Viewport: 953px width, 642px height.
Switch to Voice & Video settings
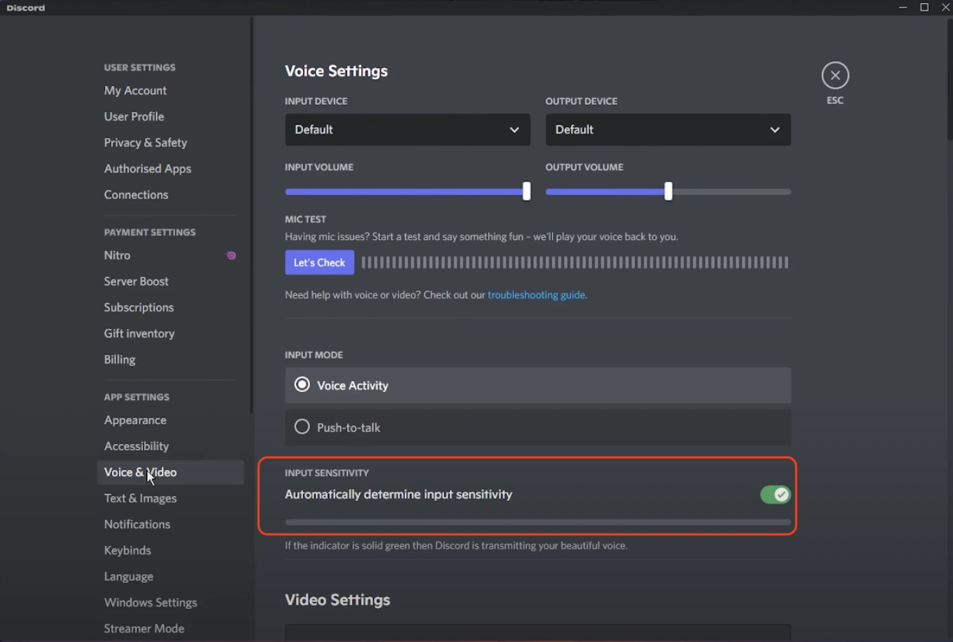[x=140, y=472]
